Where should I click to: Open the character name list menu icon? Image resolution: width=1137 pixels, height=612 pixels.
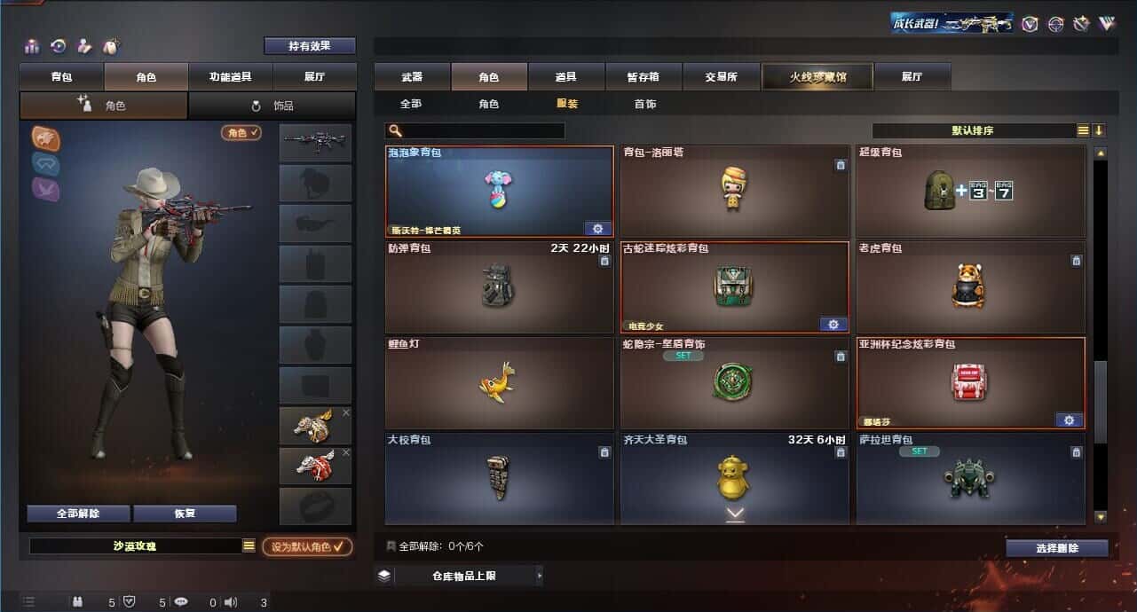tap(249, 546)
